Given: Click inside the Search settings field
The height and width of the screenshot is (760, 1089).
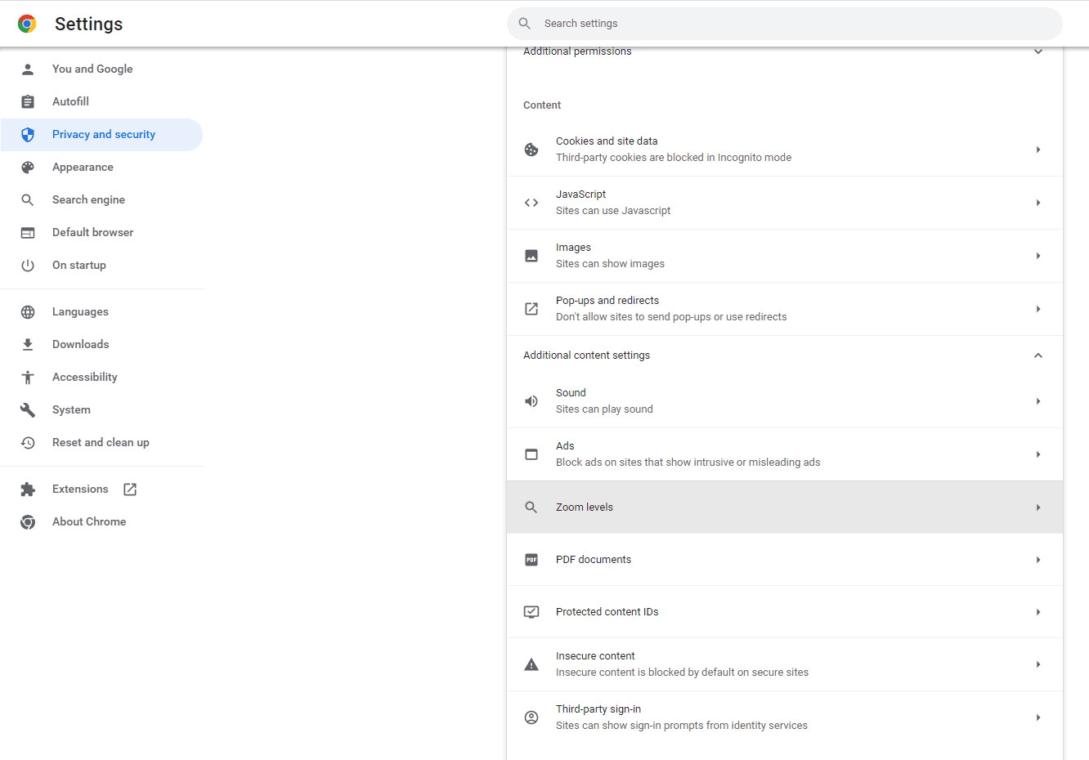Looking at the screenshot, I should click(x=785, y=23).
